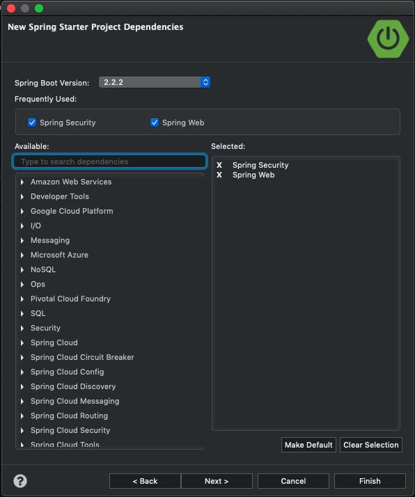Focus the search dependencies input field

110,161
